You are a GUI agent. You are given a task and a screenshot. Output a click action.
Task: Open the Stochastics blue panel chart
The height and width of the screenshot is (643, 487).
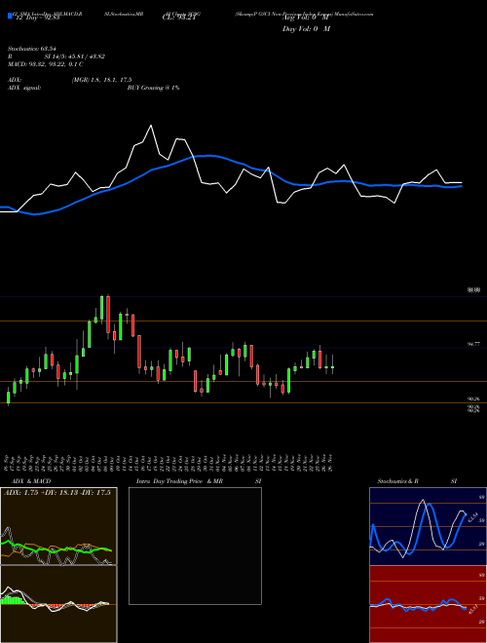point(428,526)
